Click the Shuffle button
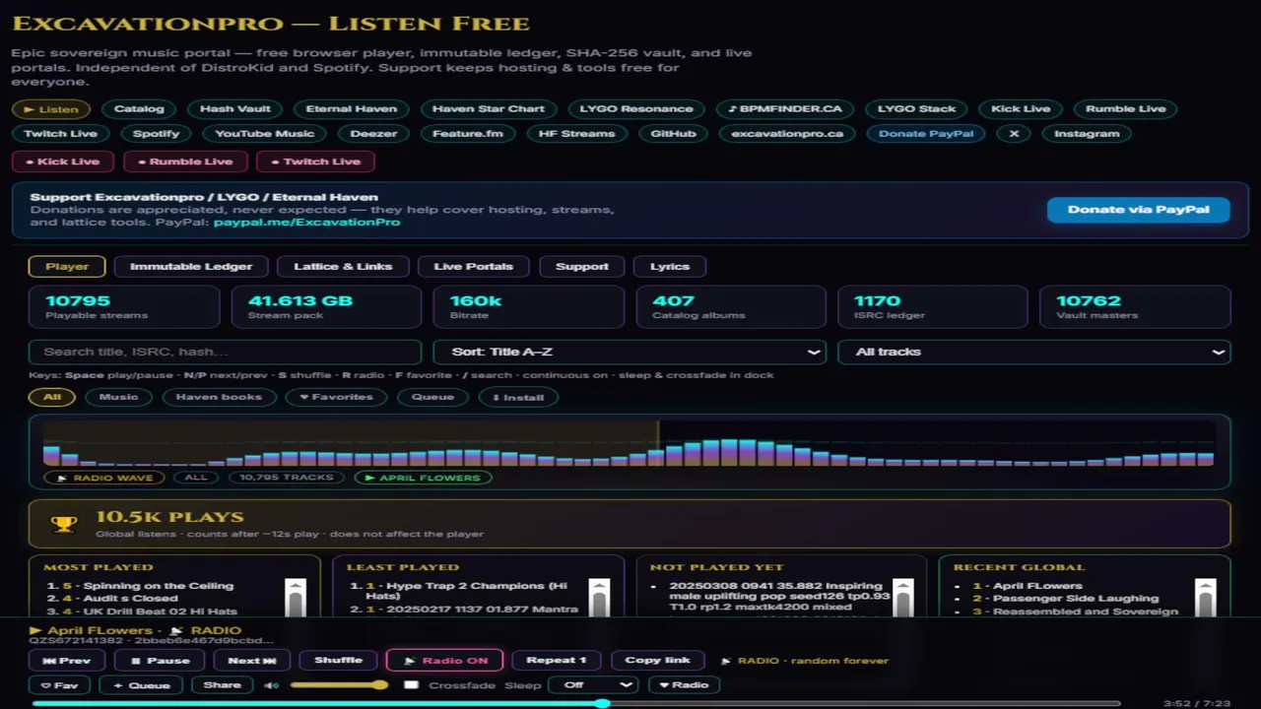 339,661
